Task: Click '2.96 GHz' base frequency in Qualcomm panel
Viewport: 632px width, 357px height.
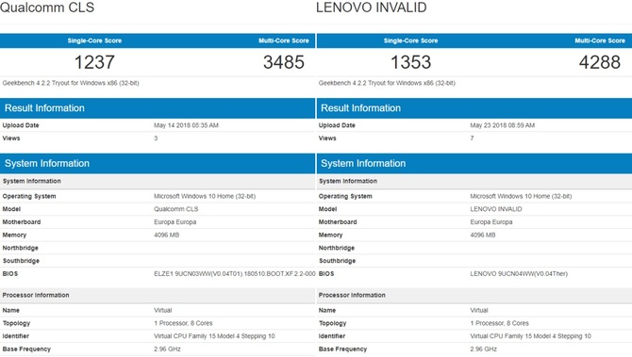Action: click(167, 349)
